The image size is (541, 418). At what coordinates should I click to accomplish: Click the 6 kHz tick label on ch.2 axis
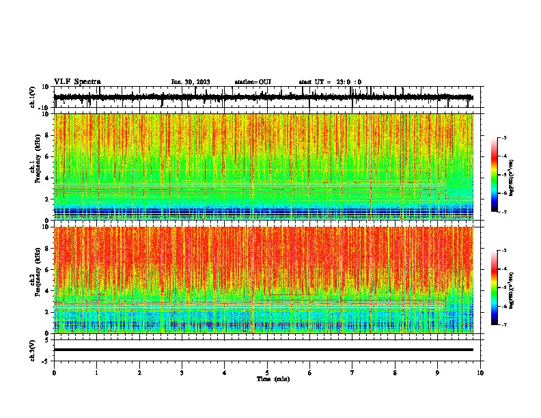48,270
